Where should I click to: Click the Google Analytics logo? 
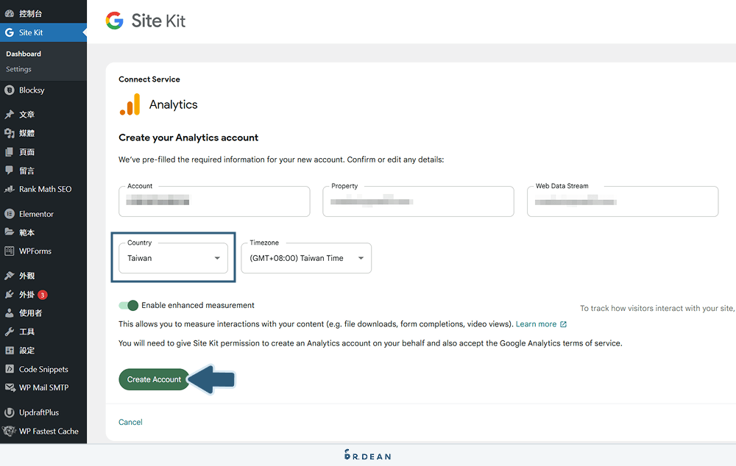point(130,104)
